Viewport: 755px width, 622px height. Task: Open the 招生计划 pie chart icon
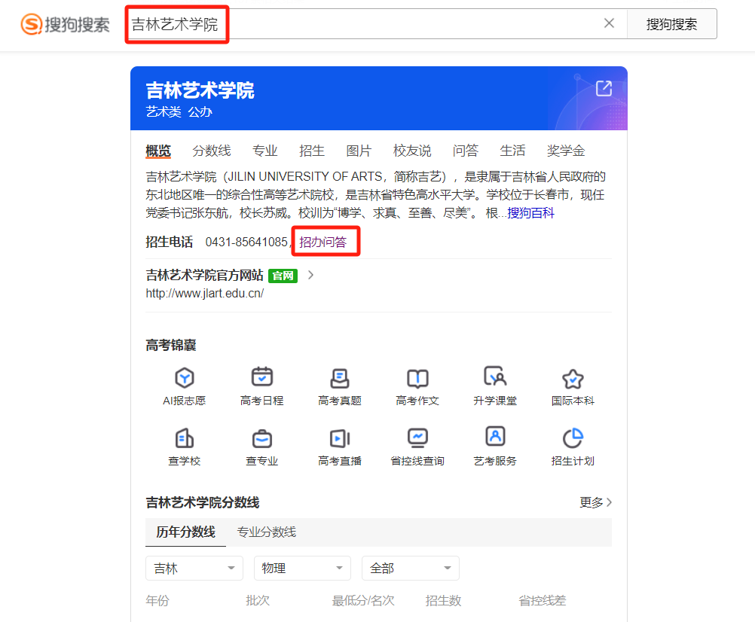pos(573,438)
